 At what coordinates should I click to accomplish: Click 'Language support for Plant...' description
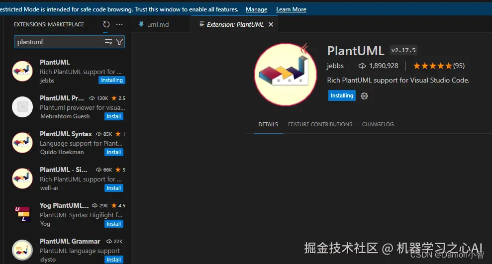tap(81, 143)
